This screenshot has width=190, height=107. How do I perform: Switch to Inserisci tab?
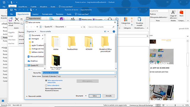click(x=35, y=14)
